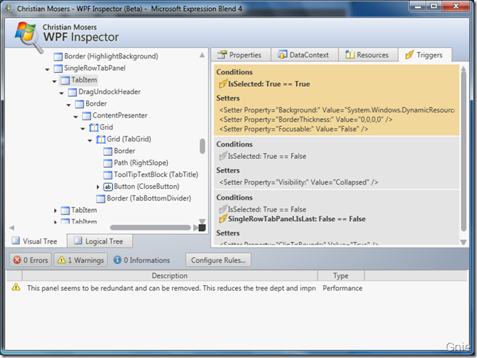Select the Border (TabBottomDivider) tree row
Viewport: 477px width, 358px height.
(x=144, y=198)
